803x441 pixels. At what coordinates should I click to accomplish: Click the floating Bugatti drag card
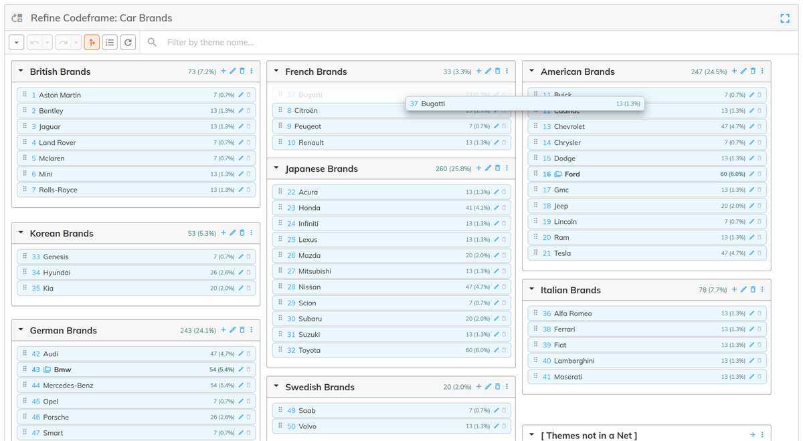click(x=525, y=104)
